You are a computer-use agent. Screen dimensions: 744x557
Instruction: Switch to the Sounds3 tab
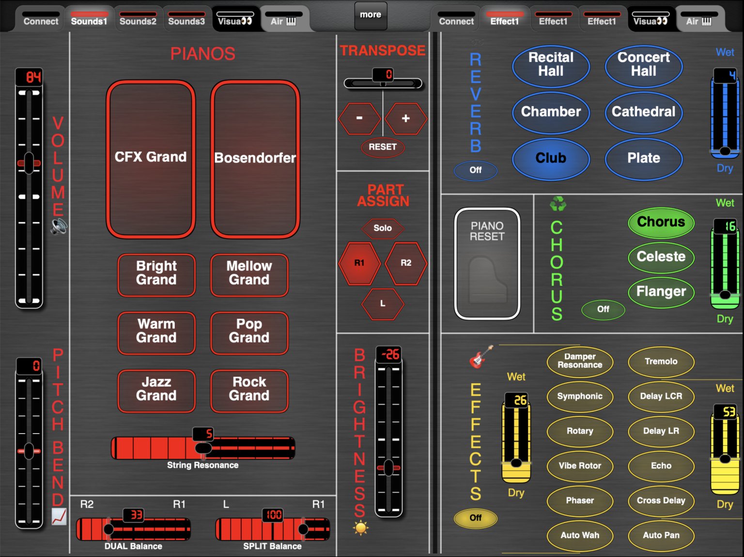[186, 18]
